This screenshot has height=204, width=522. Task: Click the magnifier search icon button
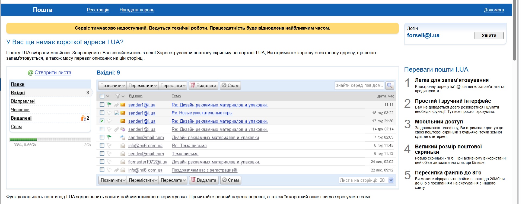pos(390,85)
